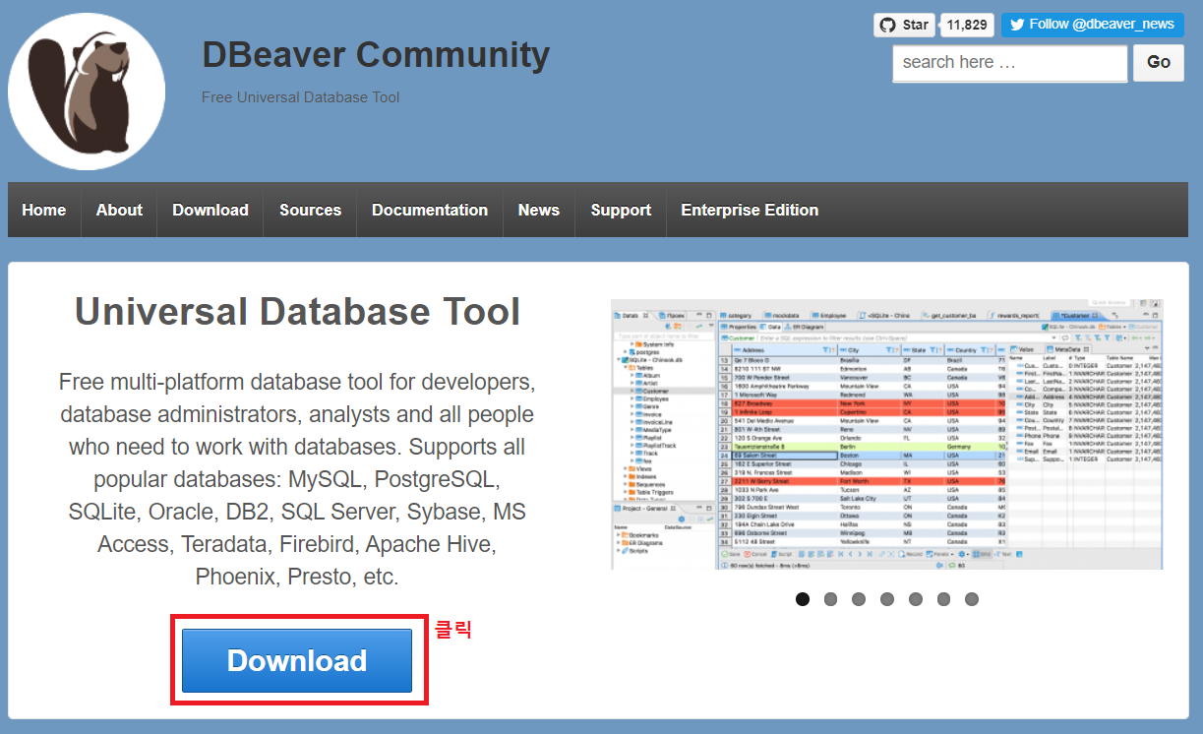This screenshot has height=734, width=1203.
Task: Open Download in the navigation bar
Action: pos(211,210)
